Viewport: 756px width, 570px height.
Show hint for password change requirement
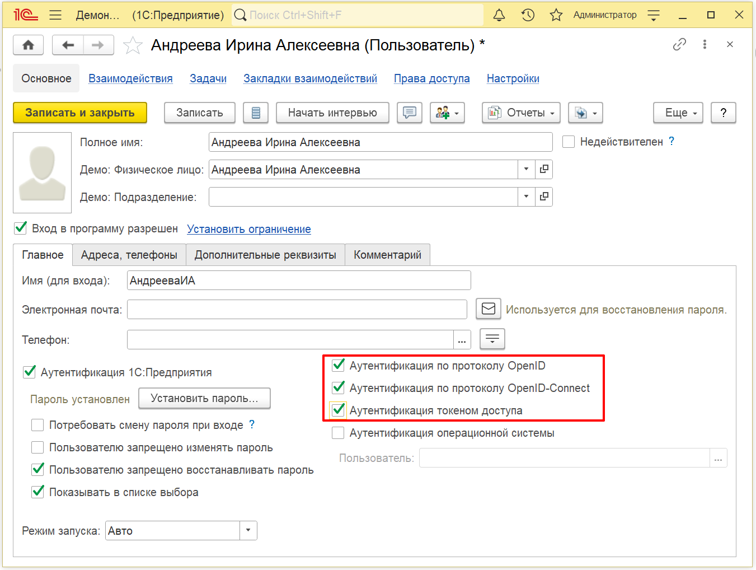tap(252, 424)
